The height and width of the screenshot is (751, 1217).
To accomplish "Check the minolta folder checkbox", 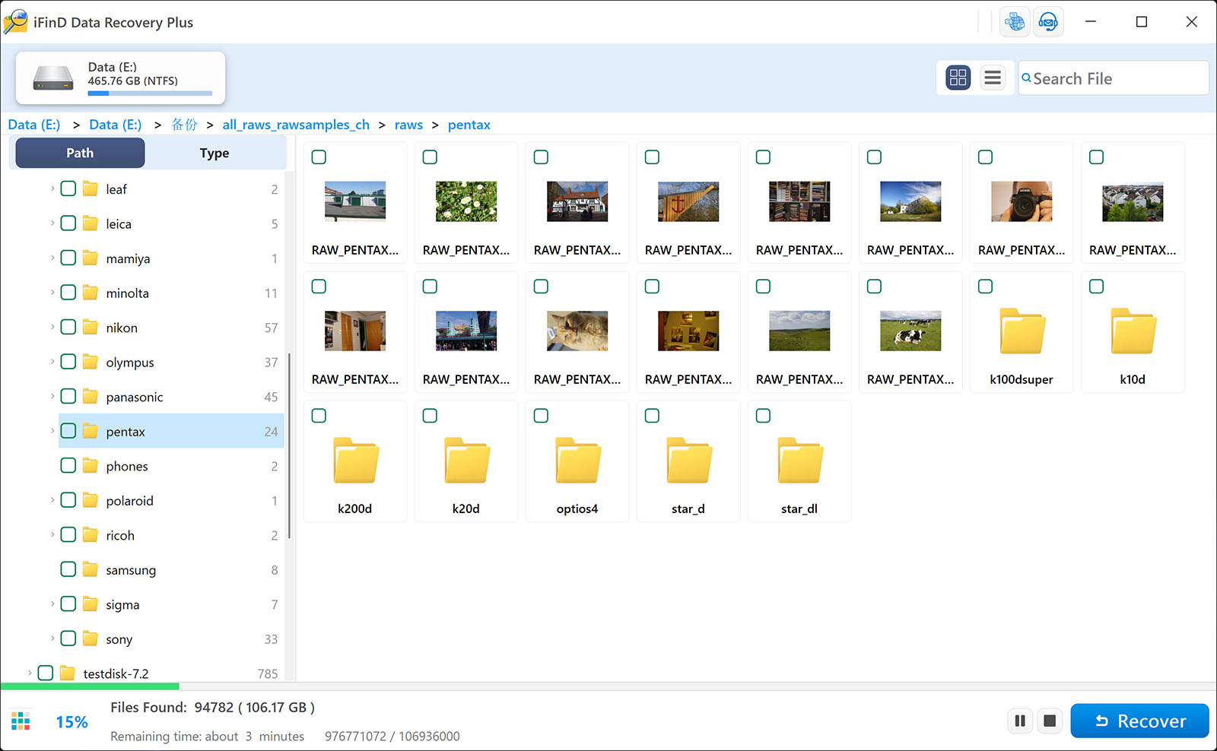I will point(68,293).
